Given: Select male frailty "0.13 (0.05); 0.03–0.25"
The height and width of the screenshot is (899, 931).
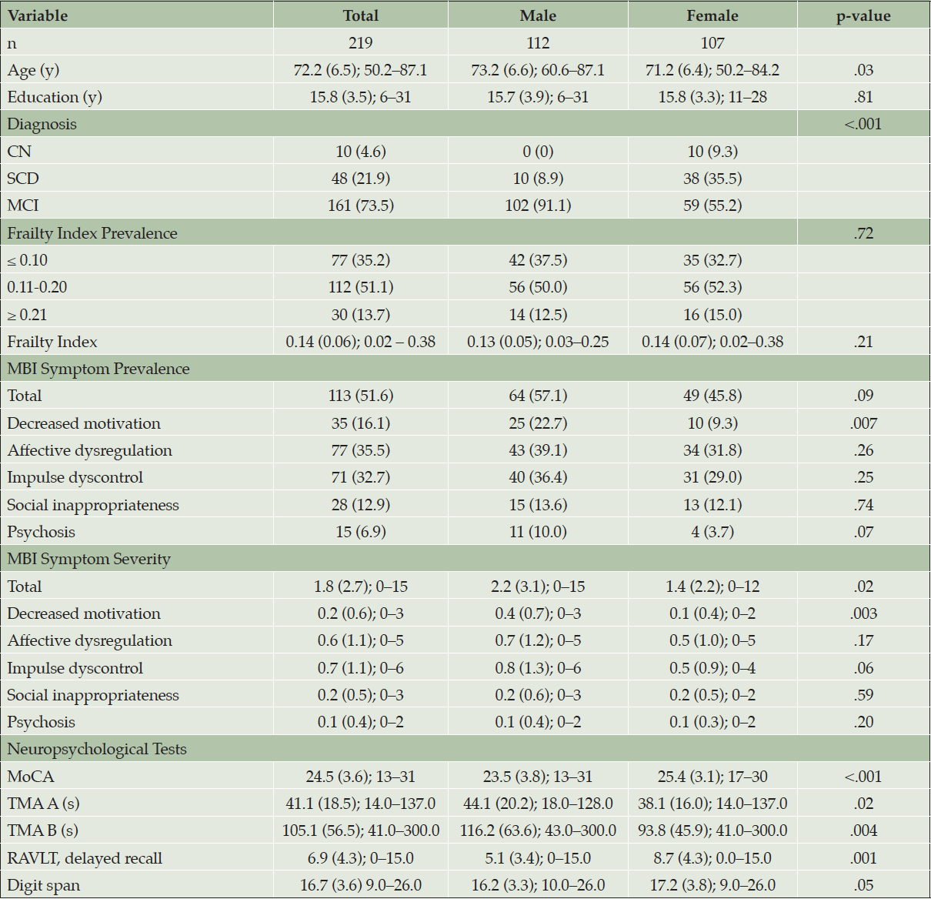Looking at the screenshot, I should 538,342.
